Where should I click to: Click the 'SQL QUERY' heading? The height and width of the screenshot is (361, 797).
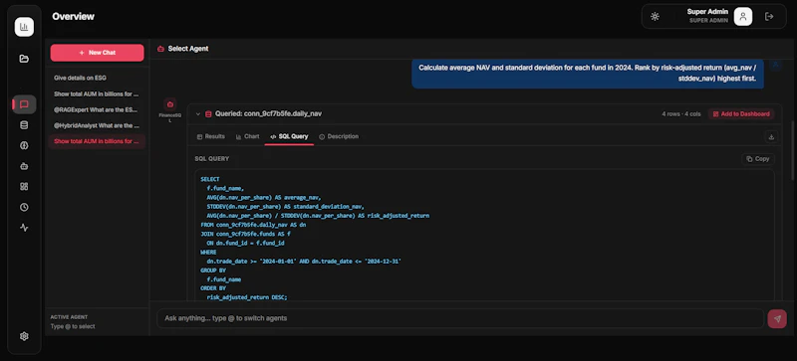[x=212, y=159]
